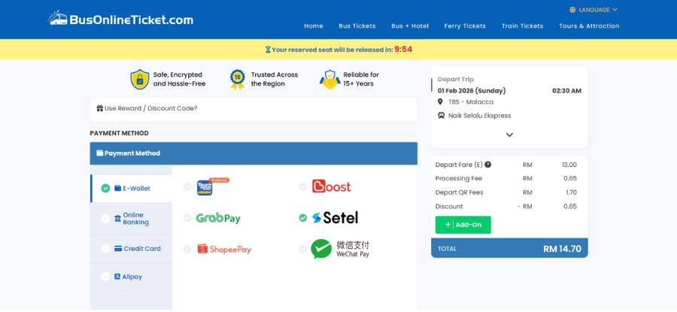
Task: Expand the Depart Trip details chevron
Action: [x=509, y=135]
